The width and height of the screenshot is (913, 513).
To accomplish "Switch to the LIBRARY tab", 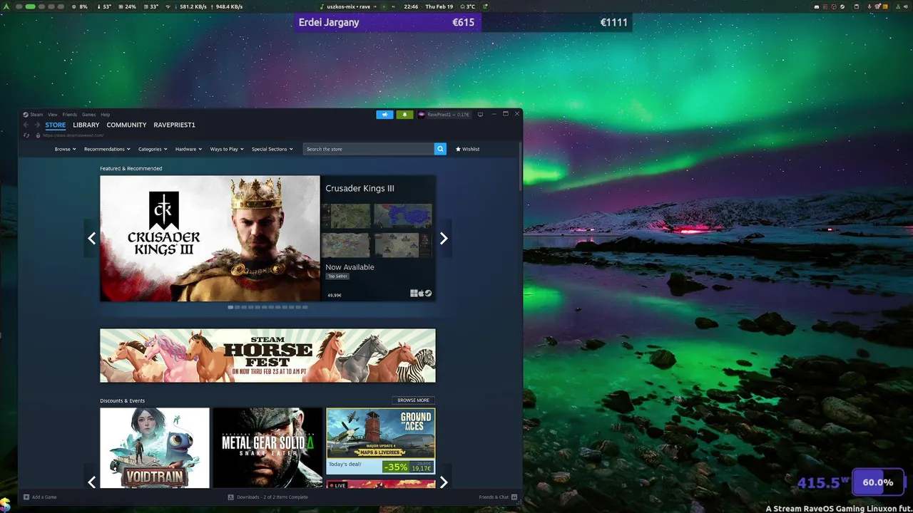I will [86, 125].
